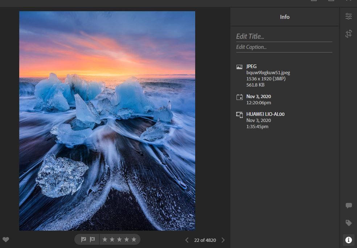Click the 1536 x 1920 (3MP) dimensions
357x248 pixels.
click(266, 79)
